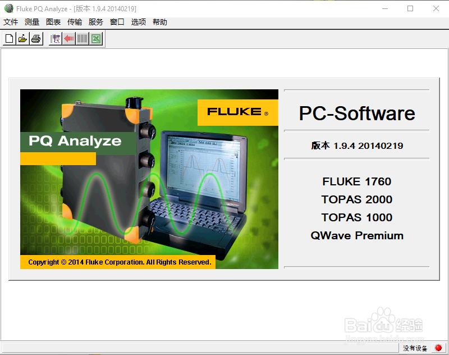This screenshot has height=355, width=449.
Task: Open the 测量 menu
Action: 32,22
